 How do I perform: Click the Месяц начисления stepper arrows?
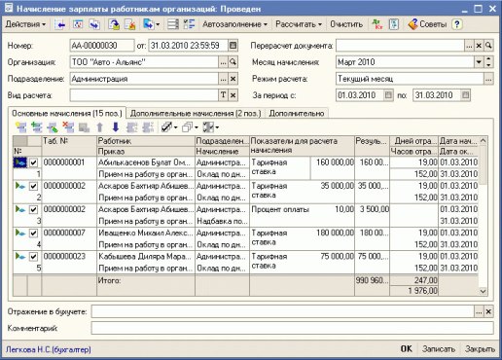(x=488, y=62)
